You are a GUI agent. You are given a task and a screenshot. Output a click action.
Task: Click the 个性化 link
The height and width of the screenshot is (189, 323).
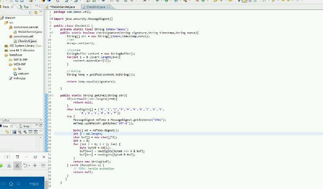point(34,184)
